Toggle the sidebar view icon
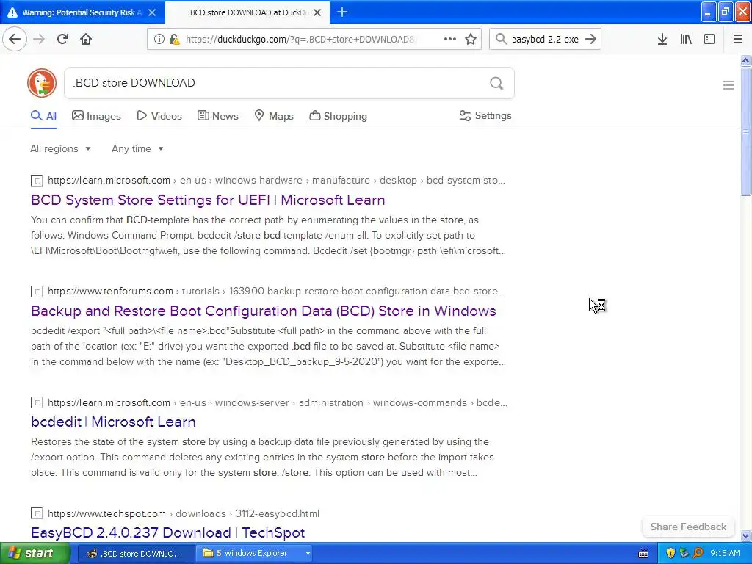The height and width of the screenshot is (564, 752). 709,40
